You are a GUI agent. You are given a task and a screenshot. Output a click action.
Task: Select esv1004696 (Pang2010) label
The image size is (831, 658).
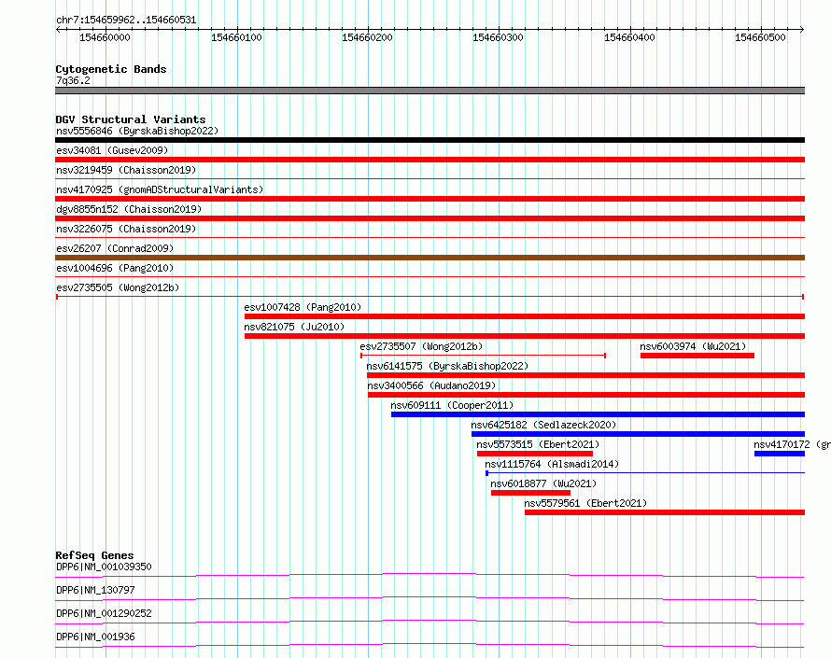coord(115,268)
